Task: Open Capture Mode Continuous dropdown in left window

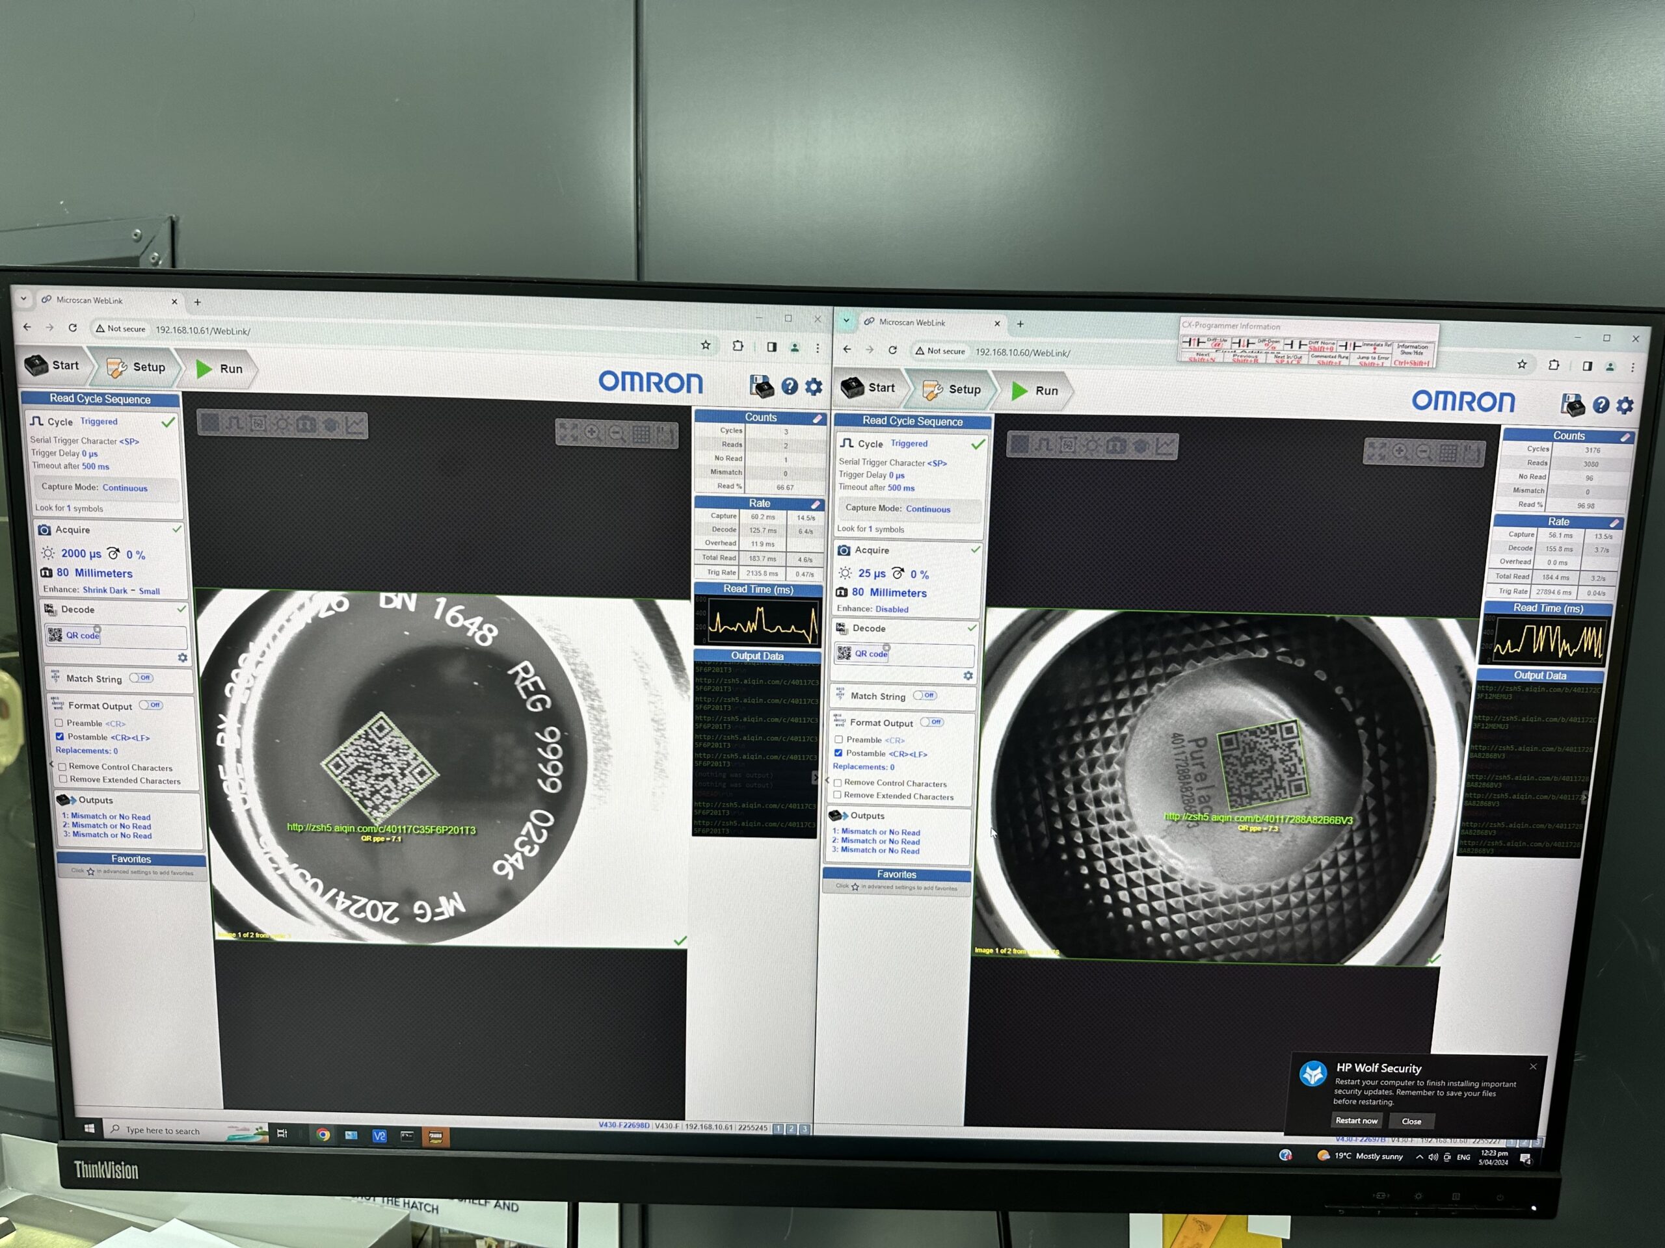Action: pos(125,487)
